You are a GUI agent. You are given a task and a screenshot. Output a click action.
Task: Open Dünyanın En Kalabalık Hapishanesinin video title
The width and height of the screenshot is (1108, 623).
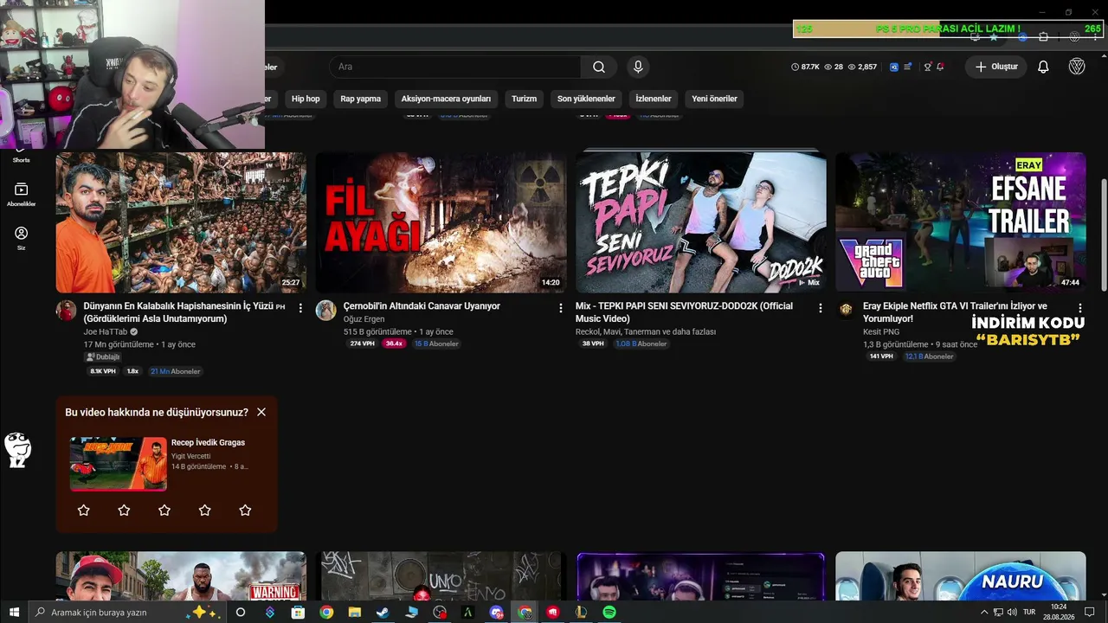(184, 312)
